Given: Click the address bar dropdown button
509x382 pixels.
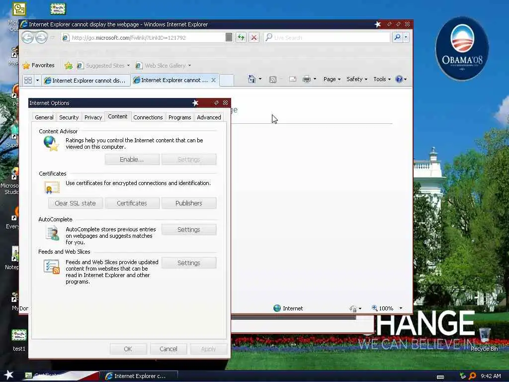Looking at the screenshot, I should pyautogui.click(x=229, y=37).
